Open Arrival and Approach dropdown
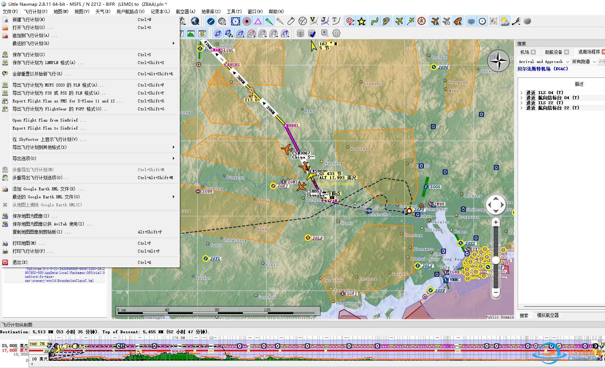The width and height of the screenshot is (605, 368). coord(544,62)
